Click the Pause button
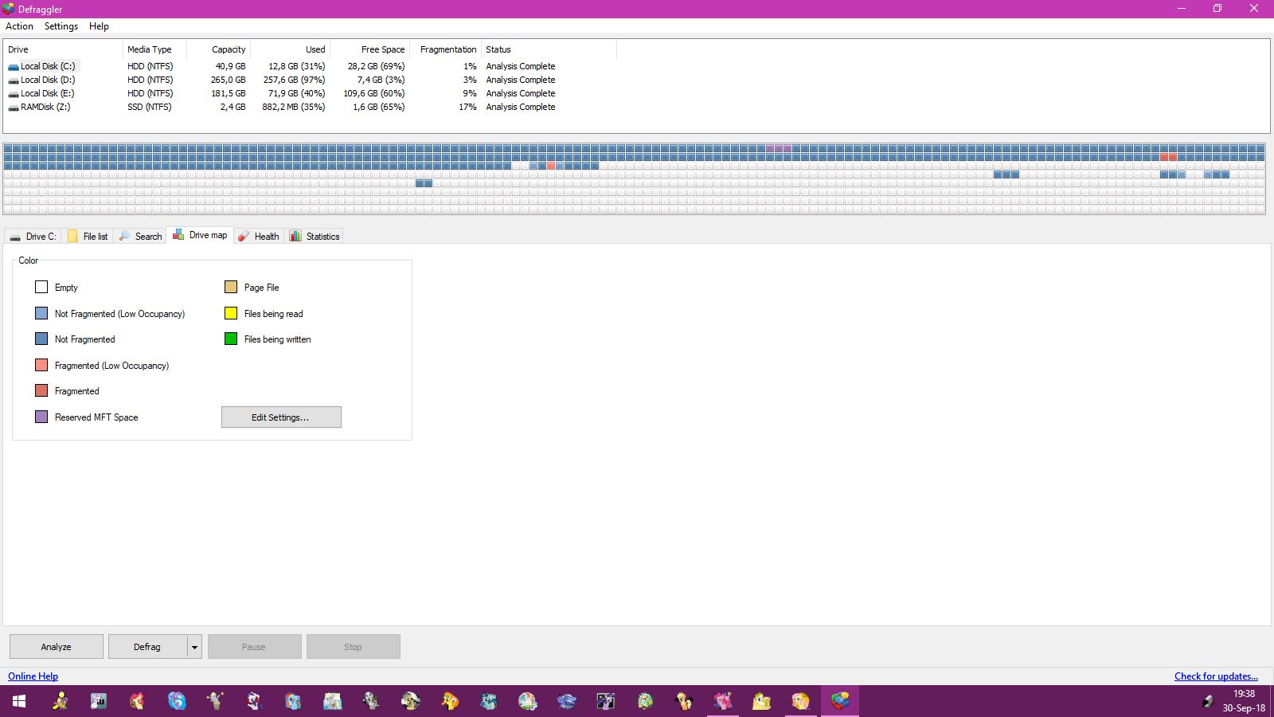Screen dimensions: 1274x717 [254, 647]
